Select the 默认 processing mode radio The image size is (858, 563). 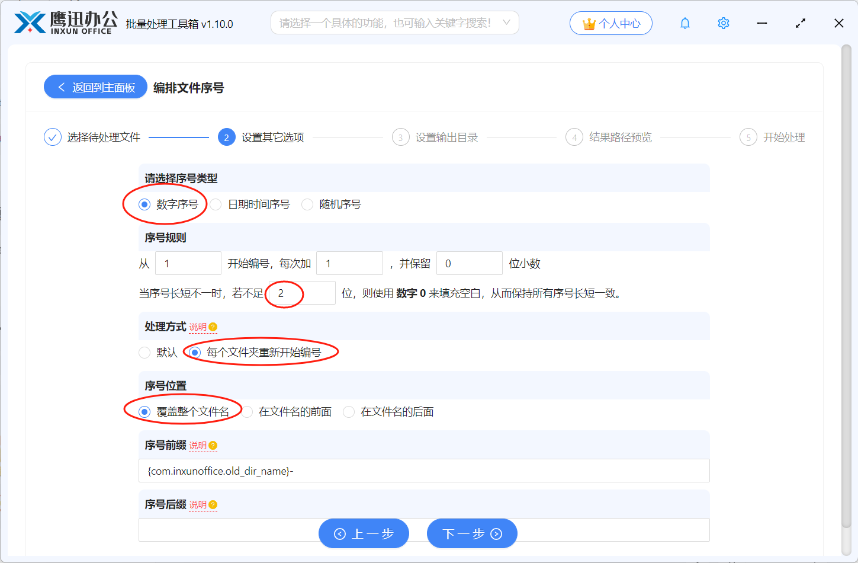point(144,352)
